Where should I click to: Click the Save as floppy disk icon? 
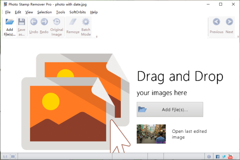pyautogui.click(x=22, y=22)
